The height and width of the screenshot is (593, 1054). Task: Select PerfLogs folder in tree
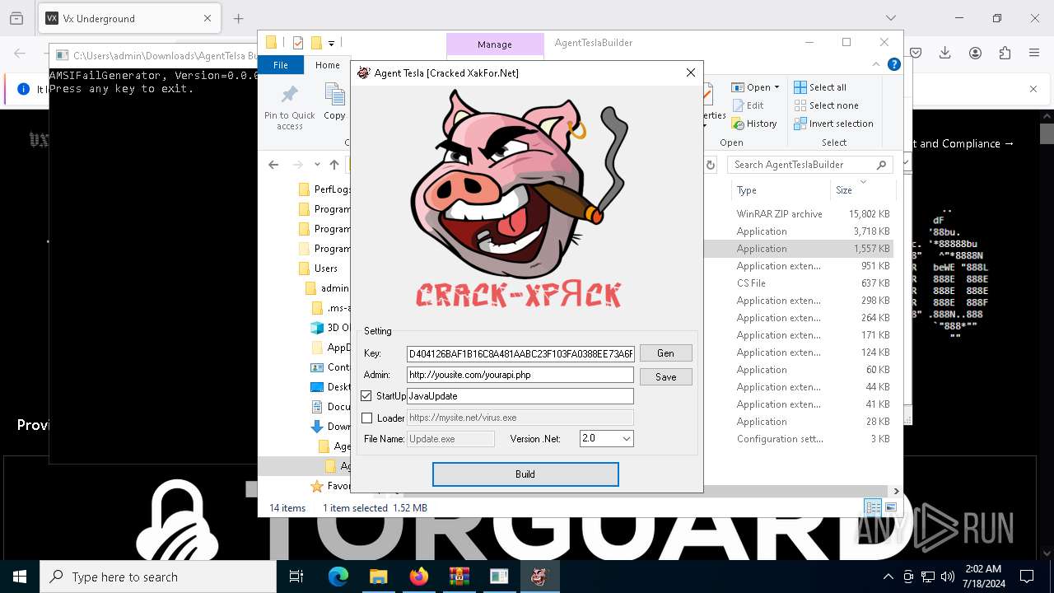point(324,189)
